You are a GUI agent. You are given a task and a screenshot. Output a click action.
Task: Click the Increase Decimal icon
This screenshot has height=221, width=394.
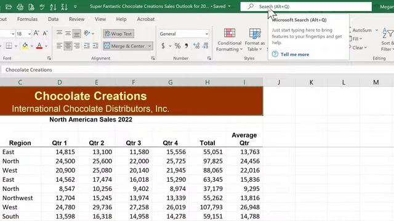[196, 46]
